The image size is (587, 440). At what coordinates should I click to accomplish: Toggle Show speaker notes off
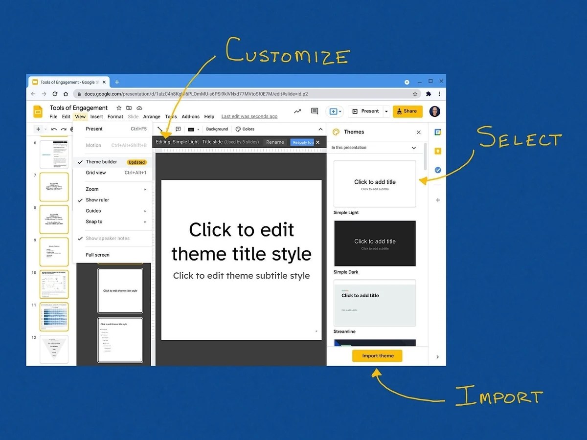(x=107, y=238)
